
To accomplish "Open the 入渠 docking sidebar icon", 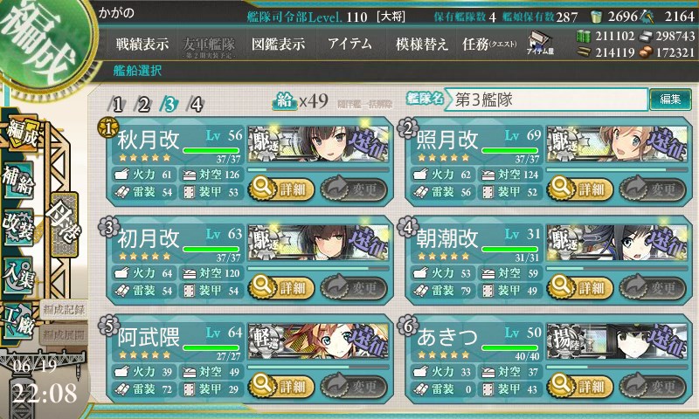I will tap(17, 275).
